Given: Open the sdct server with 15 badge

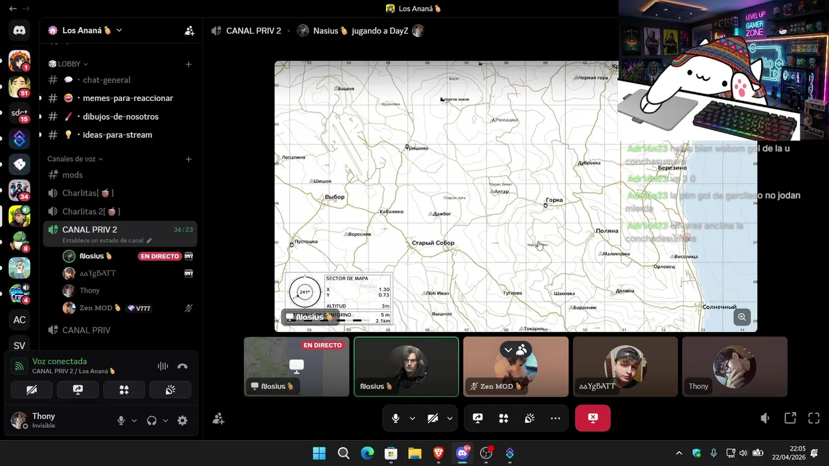Looking at the screenshot, I should pyautogui.click(x=19, y=113).
